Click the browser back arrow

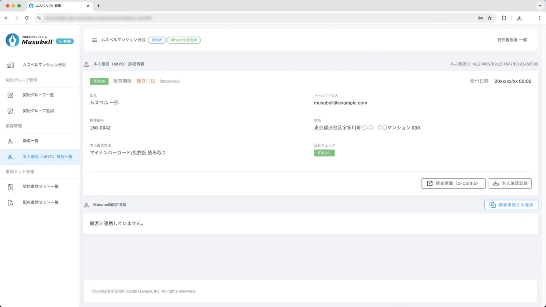(6, 18)
